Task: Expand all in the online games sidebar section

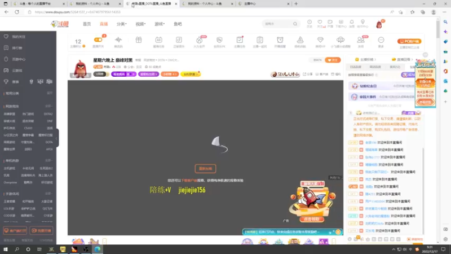Action: tap(48, 106)
